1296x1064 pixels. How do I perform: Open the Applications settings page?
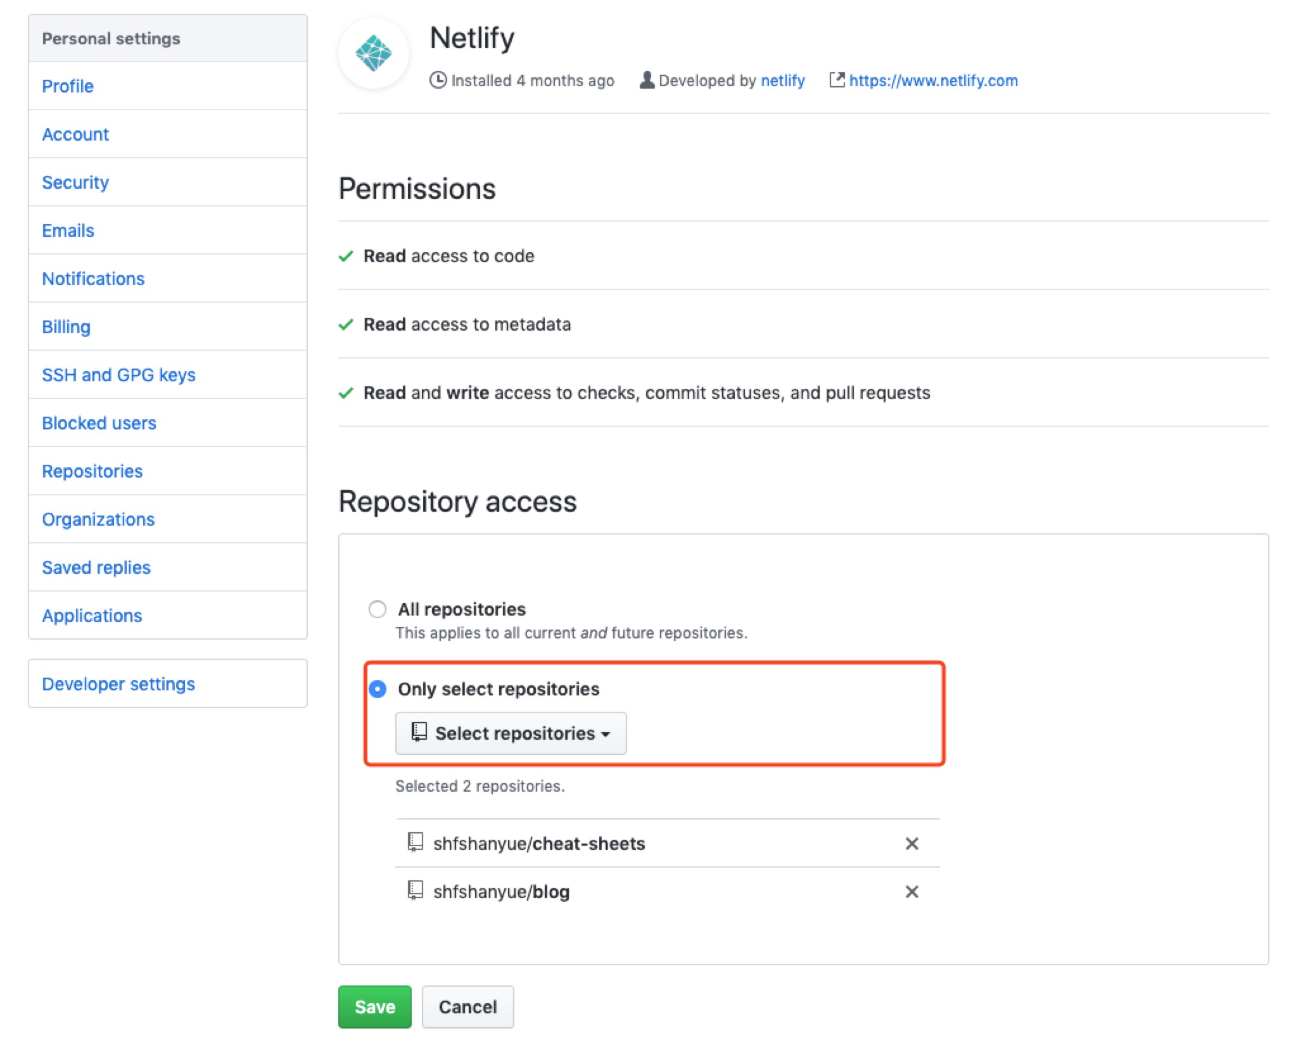click(92, 616)
